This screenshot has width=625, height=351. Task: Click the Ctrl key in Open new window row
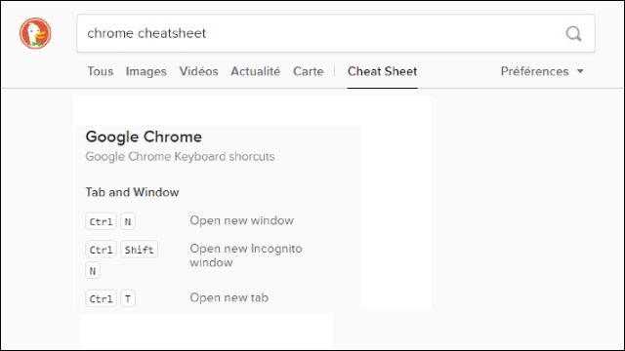(x=101, y=221)
